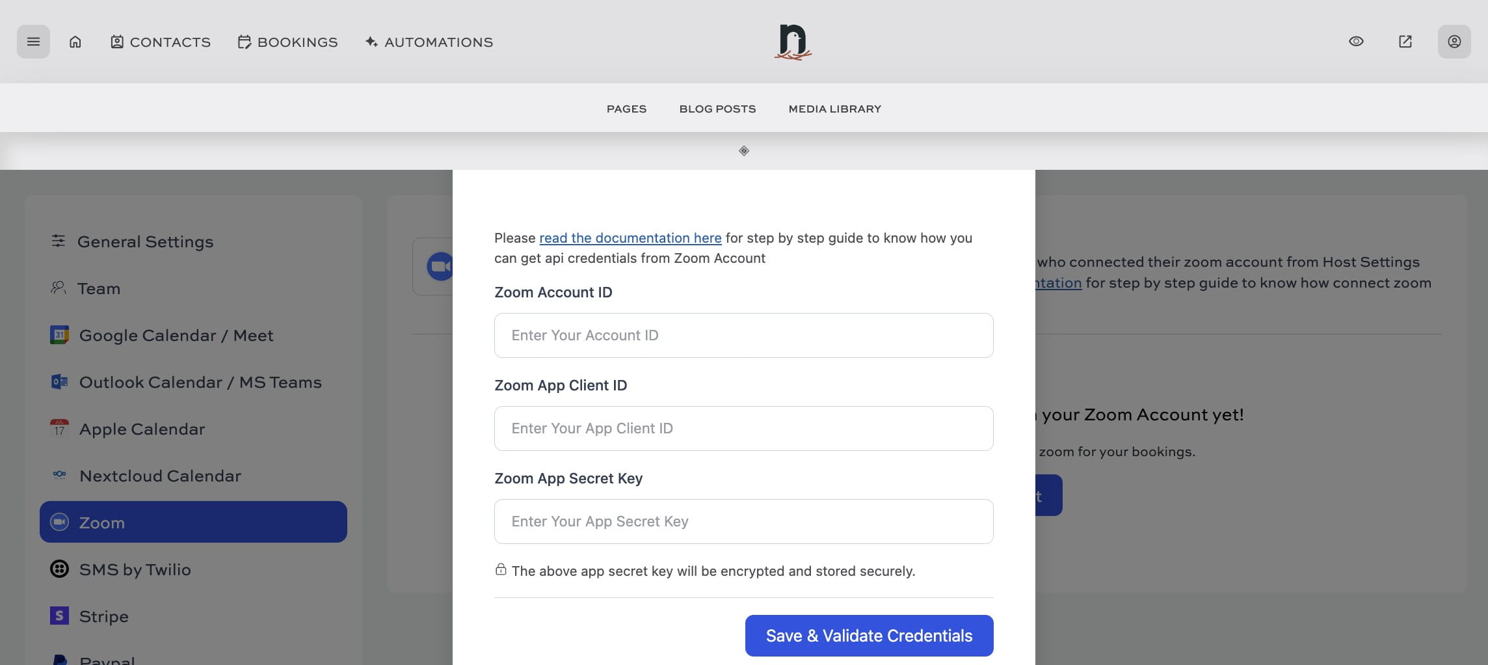Screen dimensions: 1488x665
Task: Switch to the Media Library tab
Action: [834, 109]
